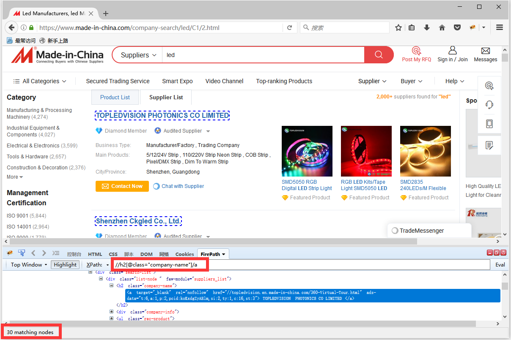Click the headset customer service icon
The width and height of the screenshot is (511, 340).
(489, 105)
